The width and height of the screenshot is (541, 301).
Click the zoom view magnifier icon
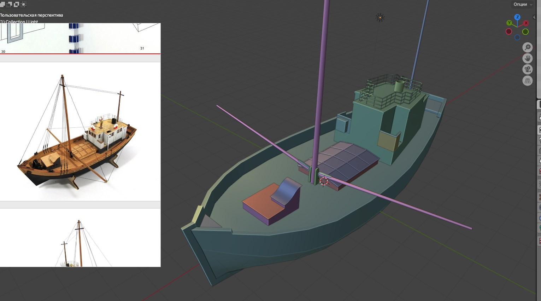528,47
